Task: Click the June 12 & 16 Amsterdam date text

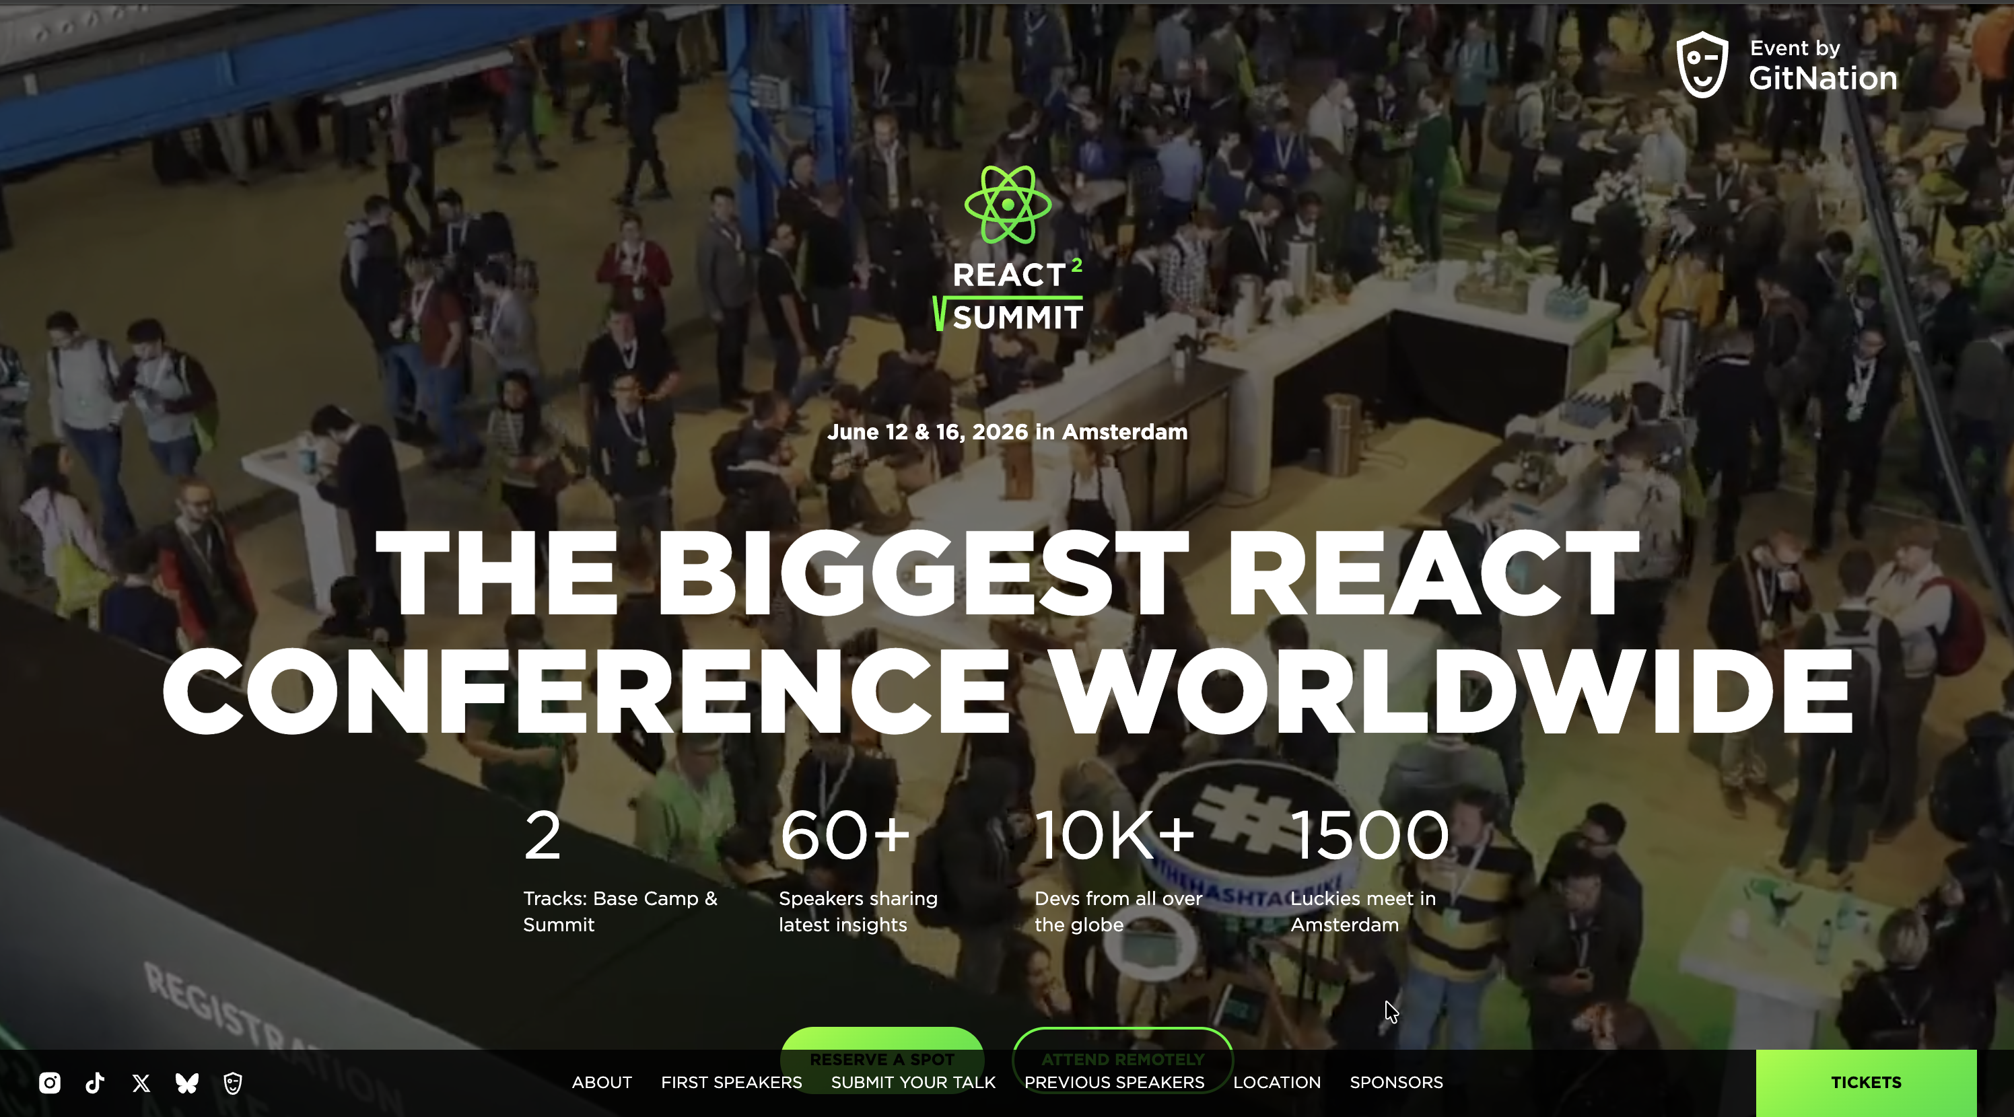Action: tap(1007, 431)
